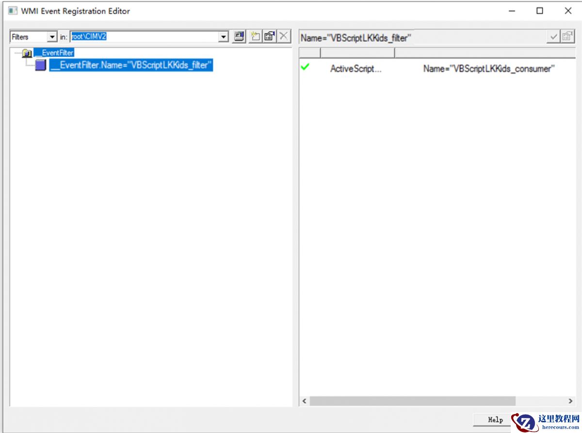Click the Name="VBScriptLKKids_consumer" cell
Screen dimensions: 582x433
pyautogui.click(x=489, y=68)
